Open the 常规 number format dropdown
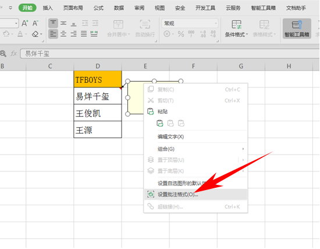Screen dimensions: 320x249 [190, 23]
